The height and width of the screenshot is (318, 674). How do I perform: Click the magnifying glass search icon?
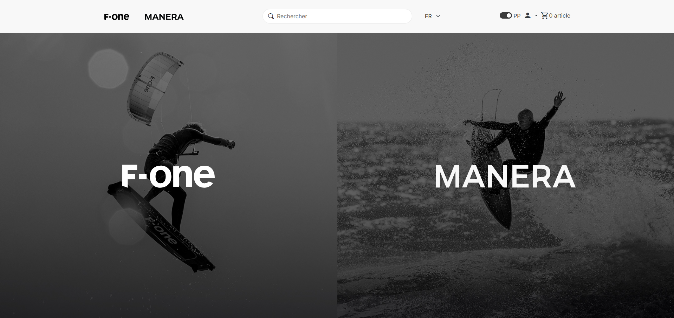(271, 16)
